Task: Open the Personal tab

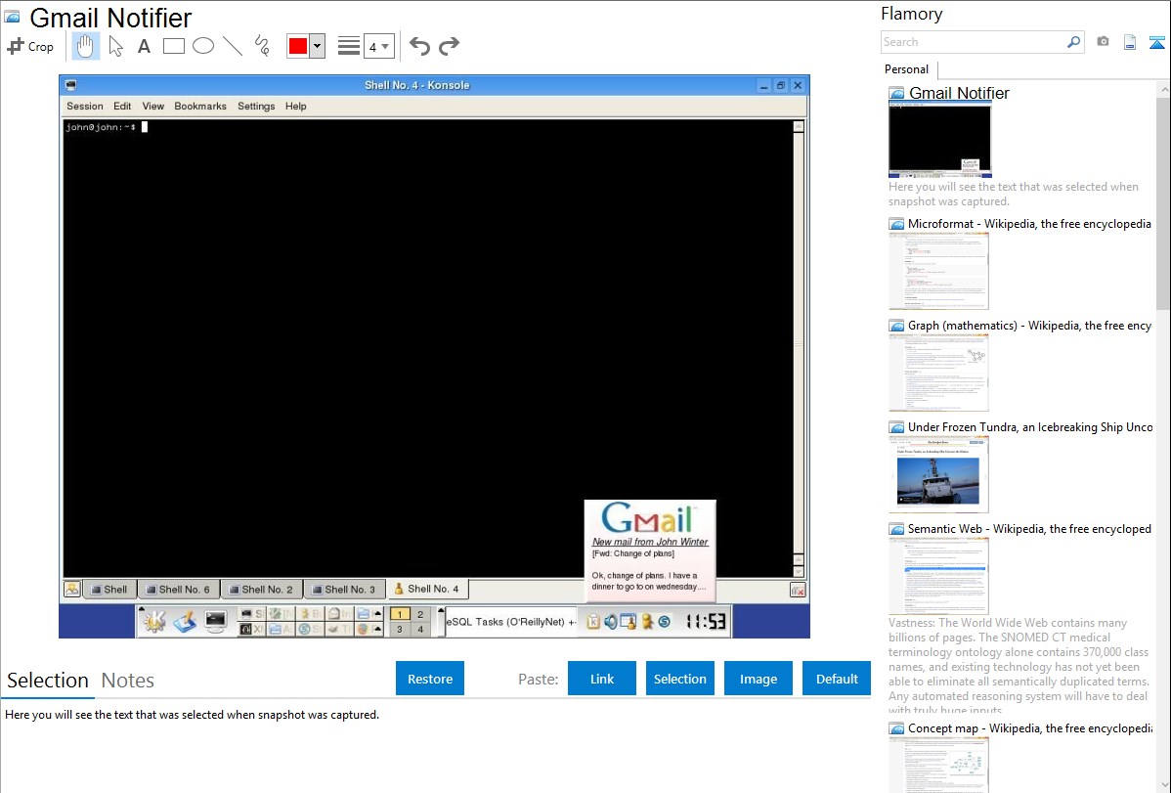Action: (x=906, y=69)
